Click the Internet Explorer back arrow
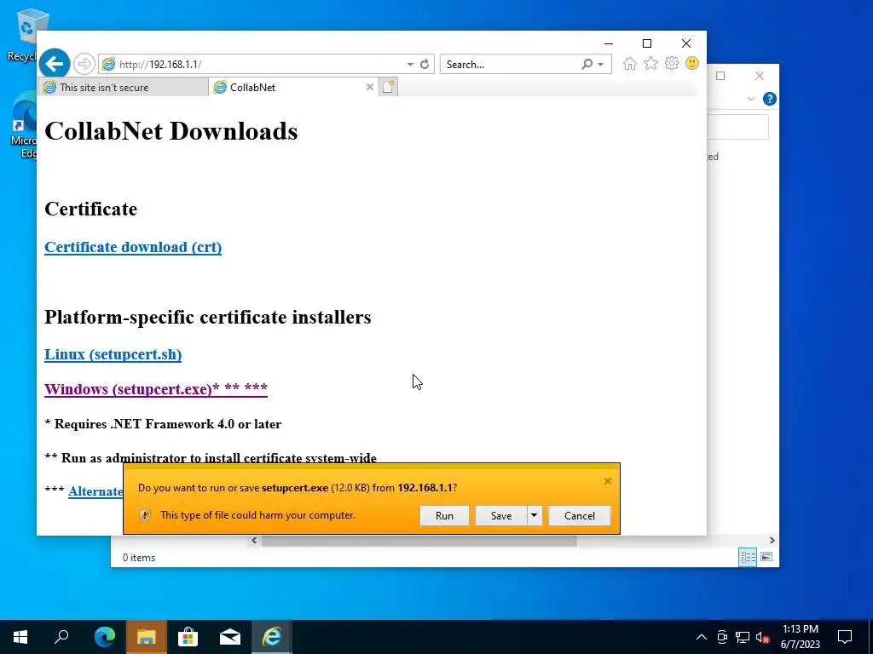Screen dimensions: 873x654 pyautogui.click(x=55, y=64)
